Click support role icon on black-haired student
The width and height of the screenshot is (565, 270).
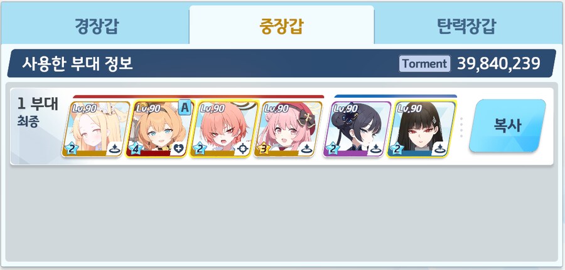439,149
